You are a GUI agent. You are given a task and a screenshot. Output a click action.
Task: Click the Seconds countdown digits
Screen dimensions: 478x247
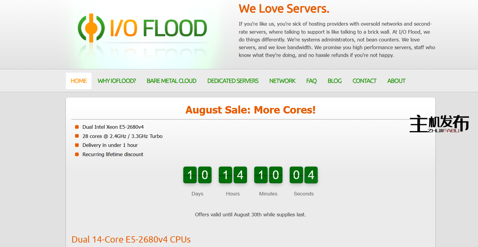tap(304, 175)
